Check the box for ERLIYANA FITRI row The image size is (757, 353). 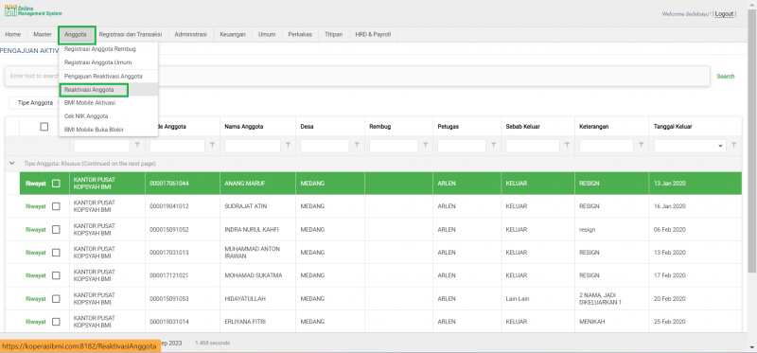(56, 322)
